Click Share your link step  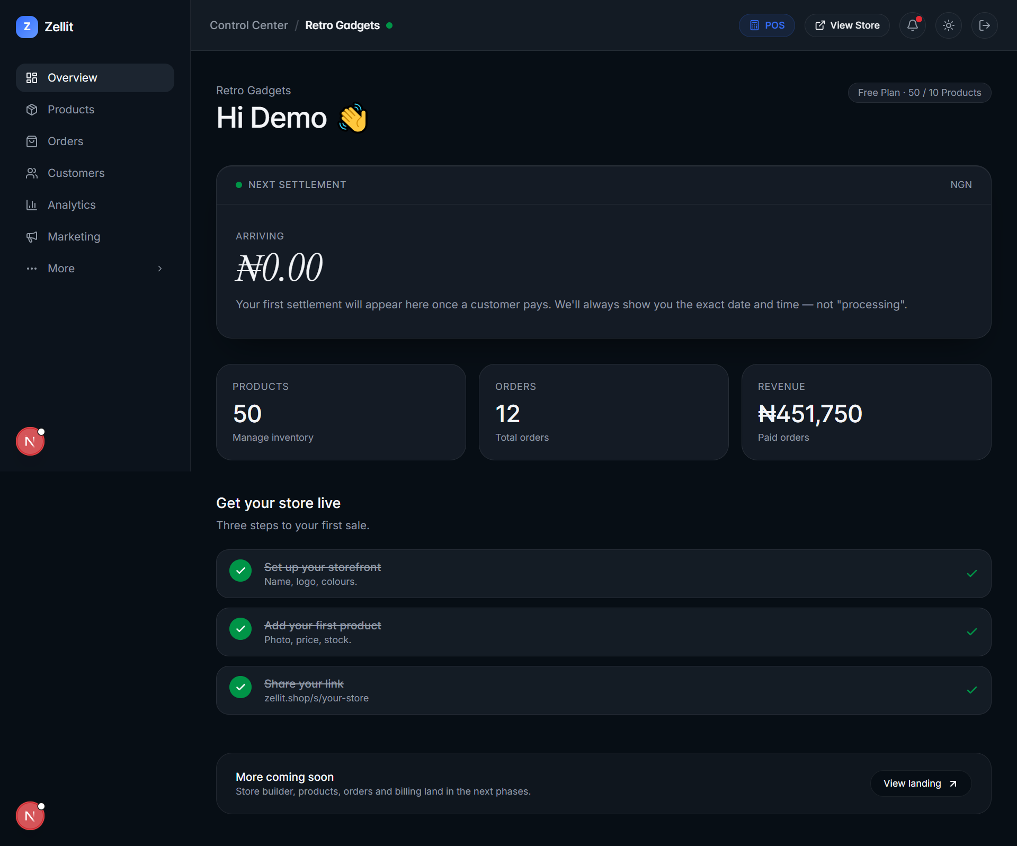(x=603, y=690)
